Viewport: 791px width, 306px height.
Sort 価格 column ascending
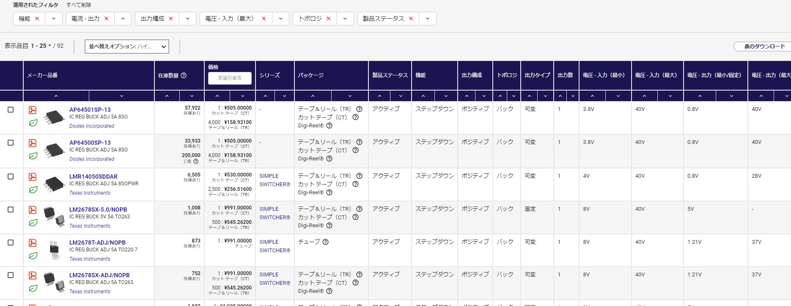217,96
